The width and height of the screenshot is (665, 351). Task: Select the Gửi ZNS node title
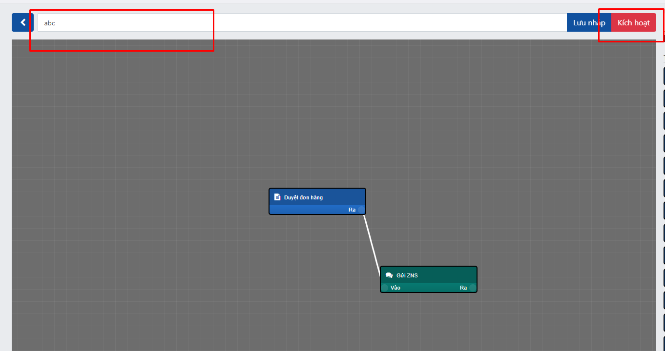(407, 275)
